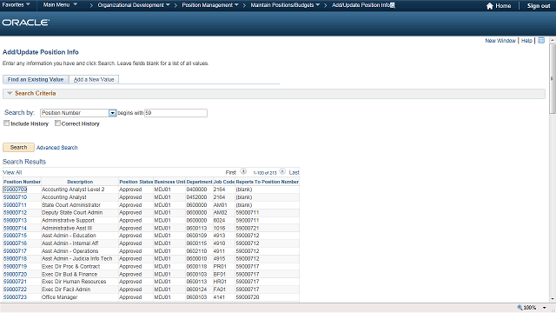Collapse the Search Criteria section

coord(10,93)
